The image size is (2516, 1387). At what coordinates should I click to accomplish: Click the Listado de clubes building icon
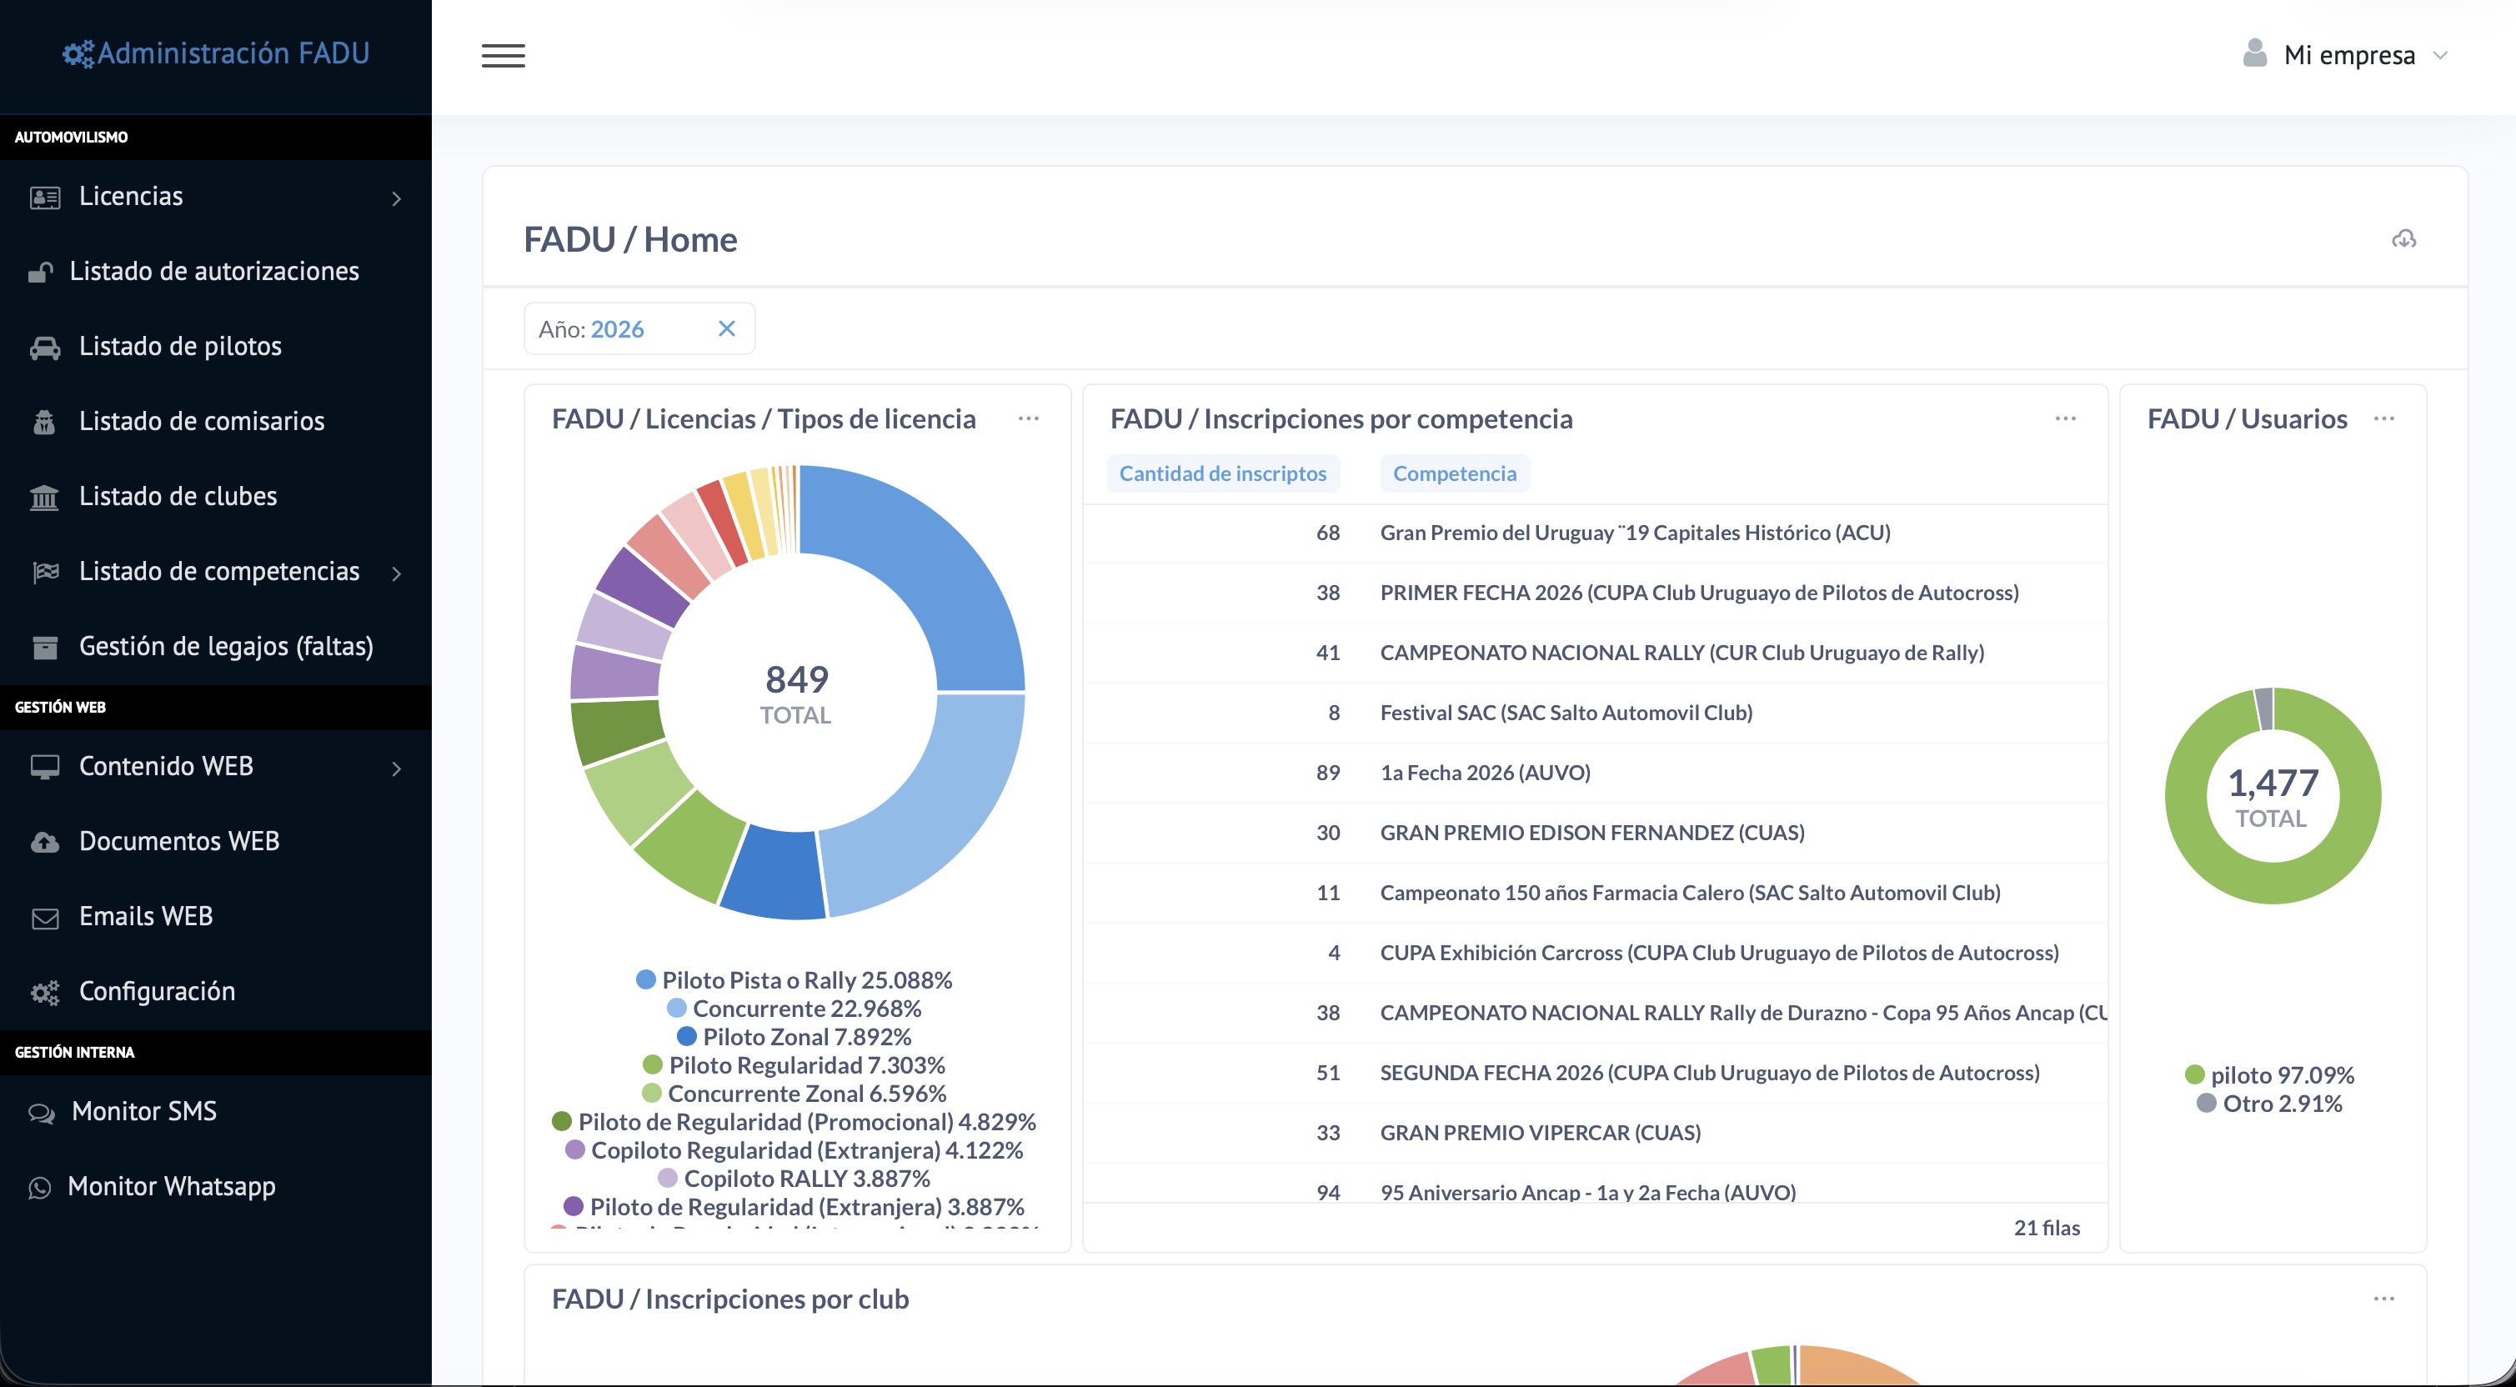45,497
